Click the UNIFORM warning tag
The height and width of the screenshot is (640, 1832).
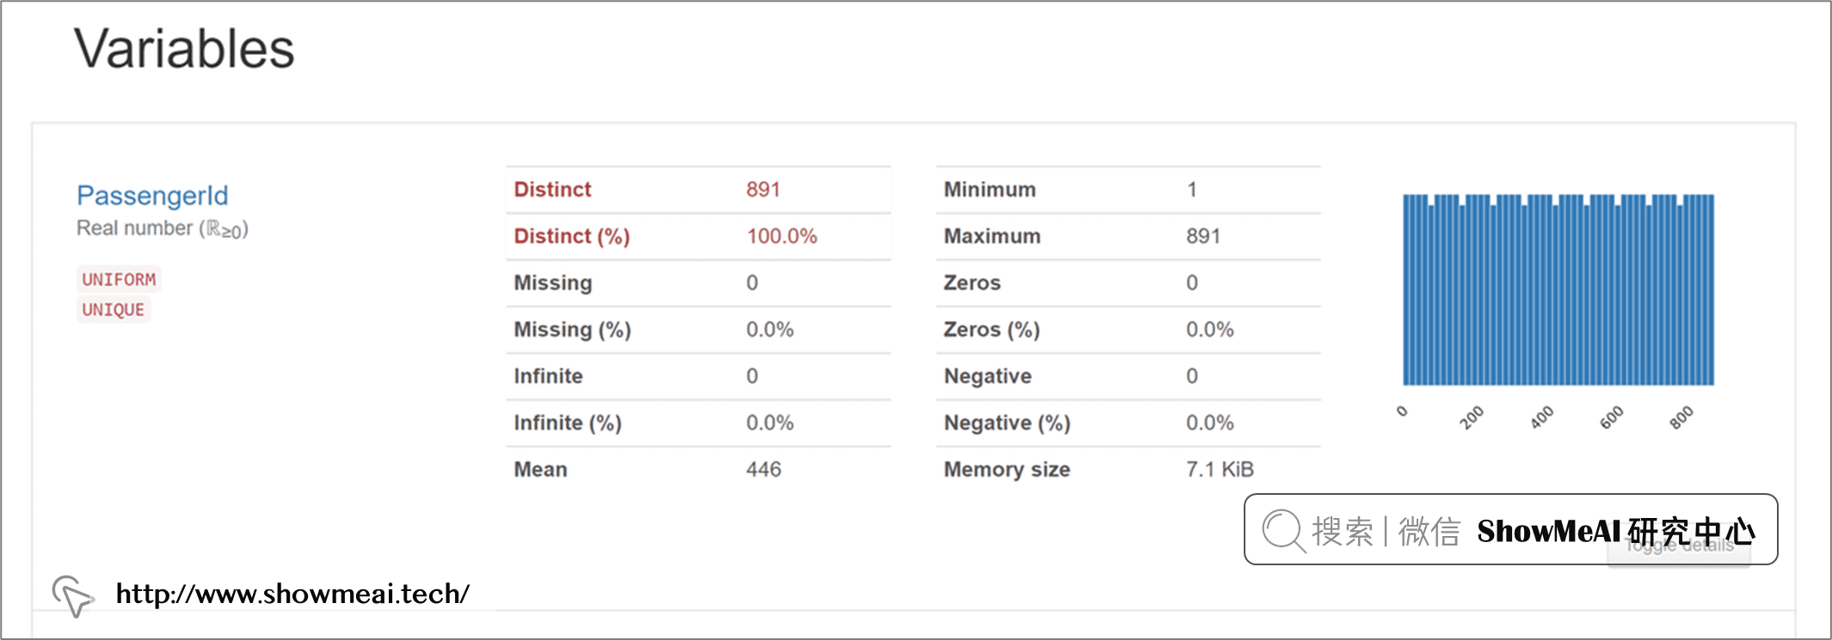click(119, 279)
